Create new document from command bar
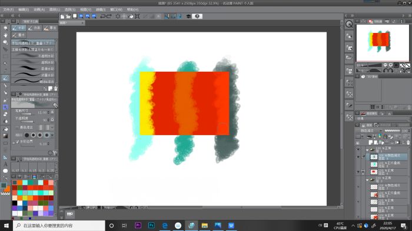412x231 pixels. tap(62, 16)
